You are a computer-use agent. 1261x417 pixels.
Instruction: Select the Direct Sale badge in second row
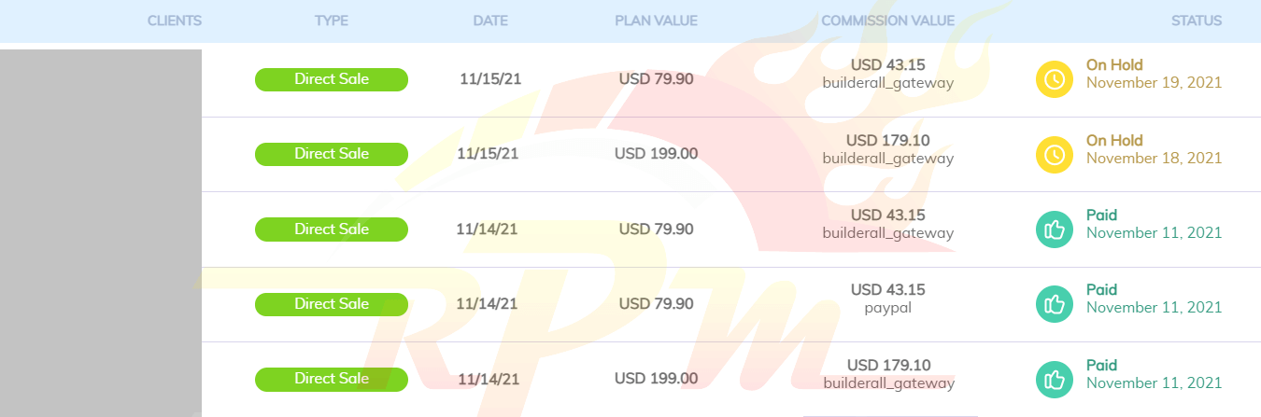click(332, 154)
